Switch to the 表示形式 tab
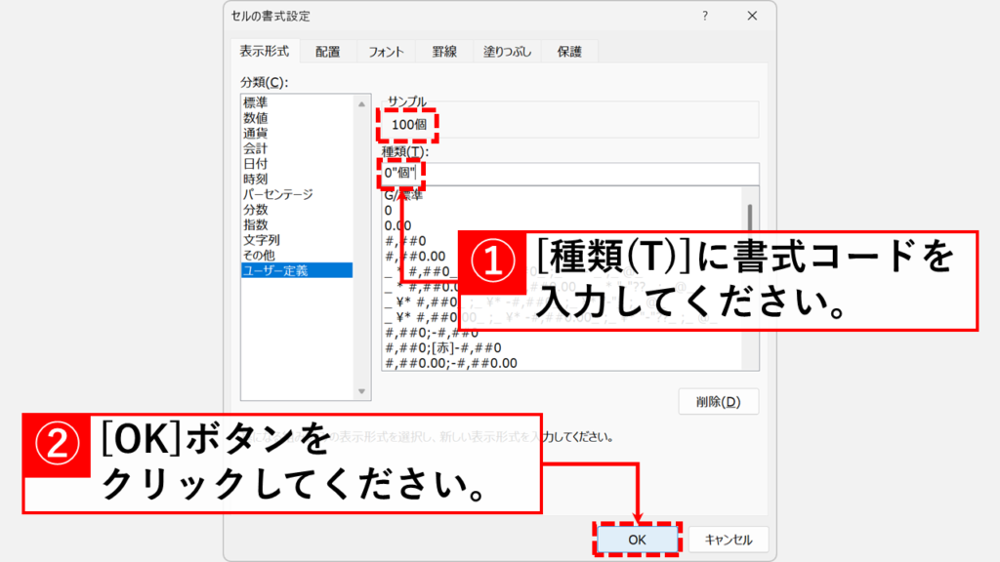1000x562 pixels. [264, 51]
